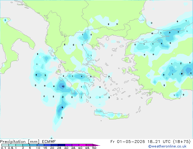Viewport: 193px width, 149px height.
Task: Click the '10' legend label
Action: point(38,148)
